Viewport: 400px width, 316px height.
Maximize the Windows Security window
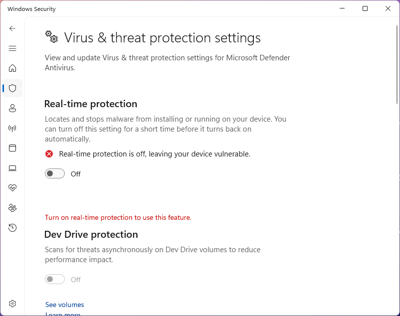click(x=365, y=8)
